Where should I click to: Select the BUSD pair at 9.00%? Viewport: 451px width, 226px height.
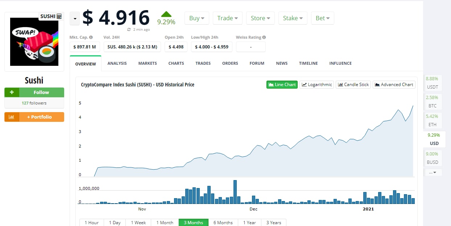tap(433, 158)
